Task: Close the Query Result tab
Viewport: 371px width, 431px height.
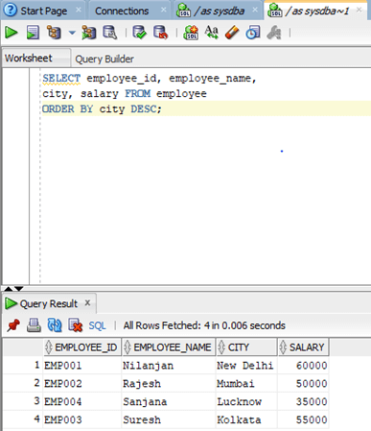Action: pos(87,302)
